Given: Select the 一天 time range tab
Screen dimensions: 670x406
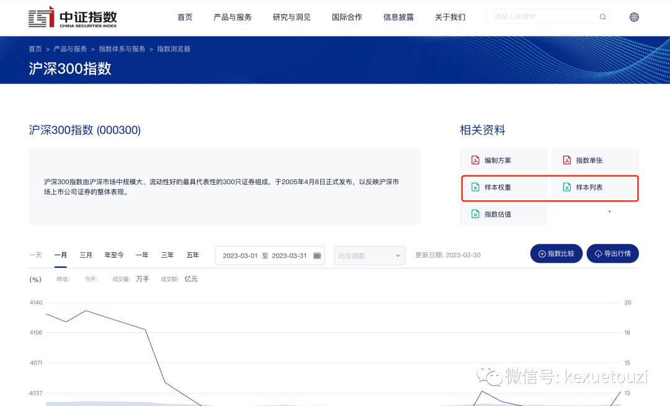Looking at the screenshot, I should [35, 255].
